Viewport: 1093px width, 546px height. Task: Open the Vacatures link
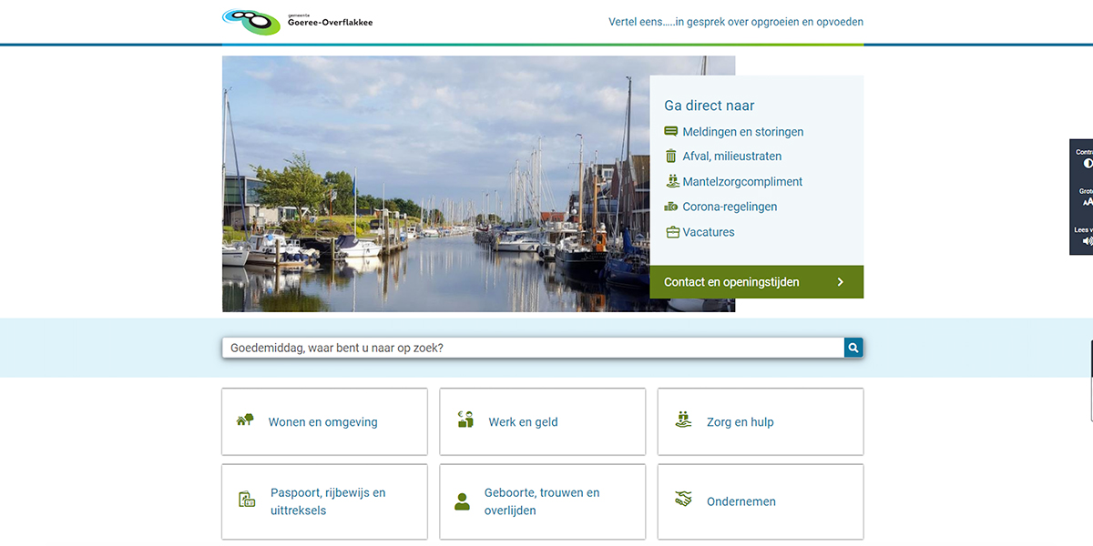tap(709, 232)
